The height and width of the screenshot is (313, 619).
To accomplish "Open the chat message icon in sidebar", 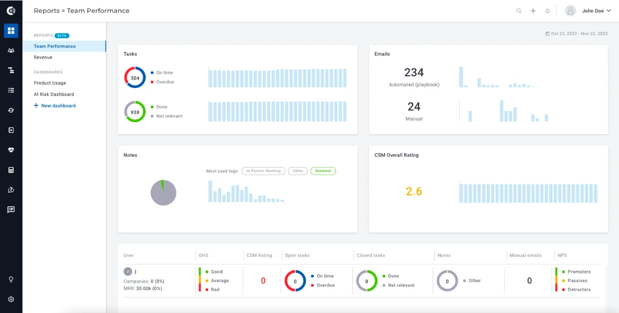I will [x=11, y=210].
